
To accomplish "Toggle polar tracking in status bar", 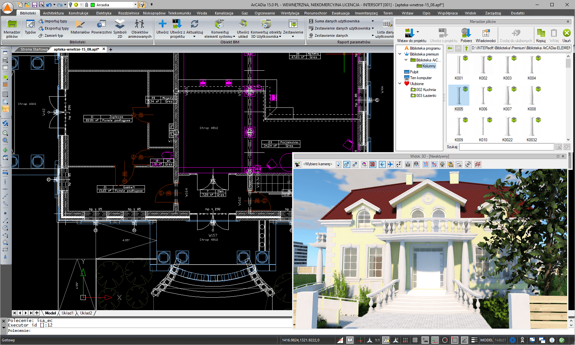I will point(445,340).
